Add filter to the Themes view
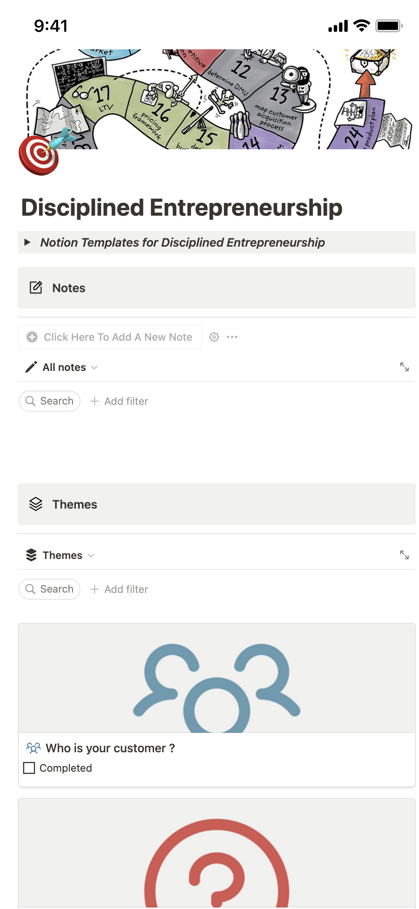Screen dimensions: 419x909 [x=119, y=589]
